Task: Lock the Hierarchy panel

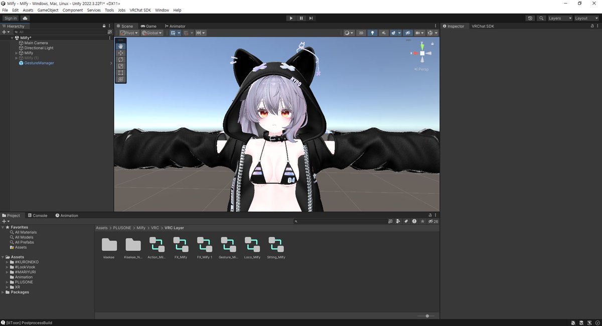Action: pos(104,26)
